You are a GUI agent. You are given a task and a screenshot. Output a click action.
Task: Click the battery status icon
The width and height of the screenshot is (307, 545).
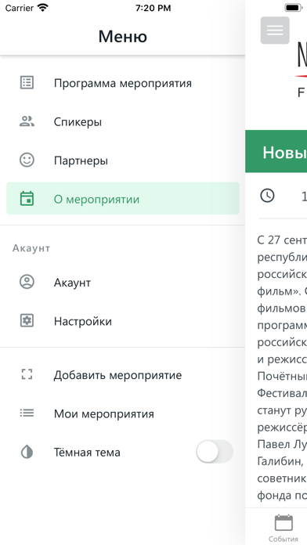(294, 8)
